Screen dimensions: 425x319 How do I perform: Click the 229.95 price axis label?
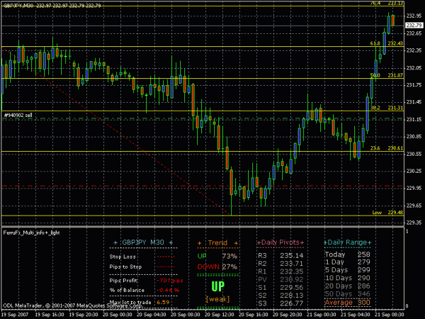click(414, 188)
